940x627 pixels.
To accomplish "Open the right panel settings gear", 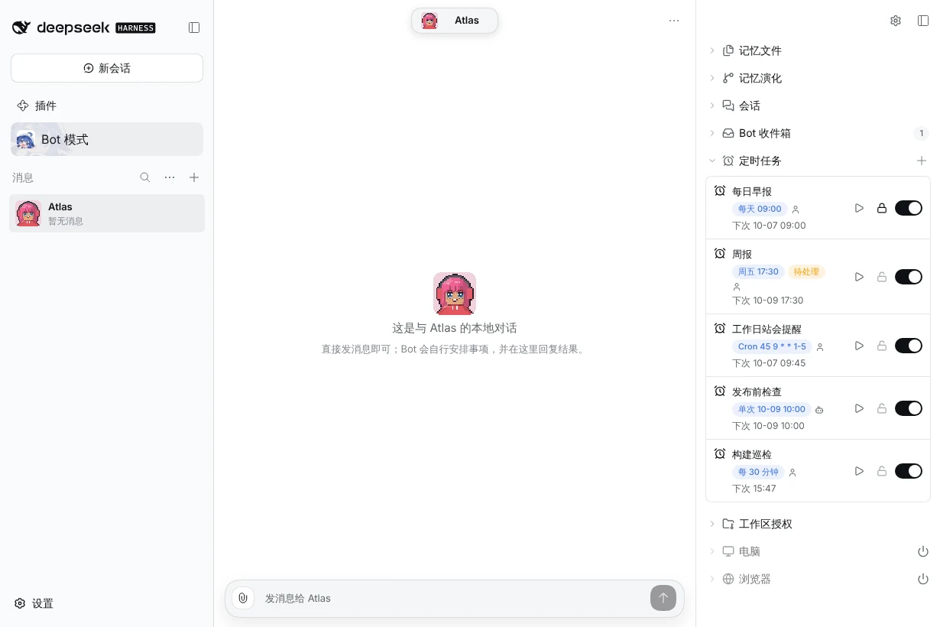I will click(896, 21).
